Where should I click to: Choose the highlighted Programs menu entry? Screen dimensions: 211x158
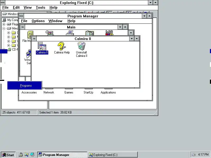25,85
